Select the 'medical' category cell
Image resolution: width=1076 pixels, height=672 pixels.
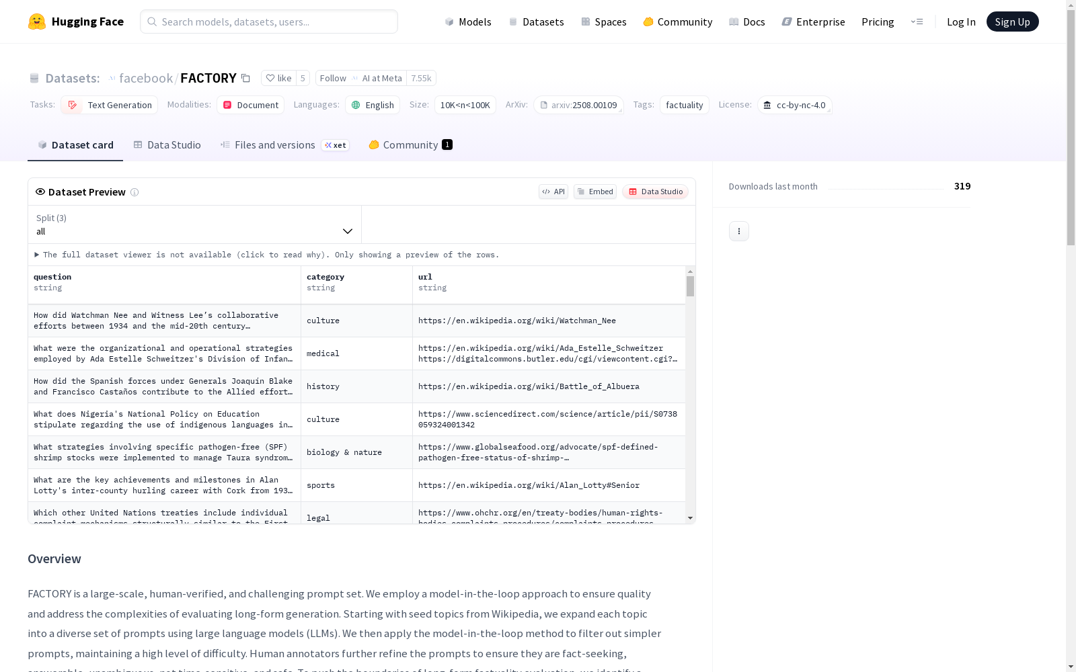coord(356,353)
